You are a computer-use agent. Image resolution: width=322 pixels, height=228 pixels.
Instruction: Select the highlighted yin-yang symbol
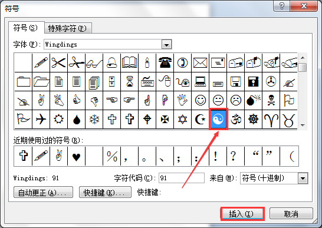coord(218,119)
